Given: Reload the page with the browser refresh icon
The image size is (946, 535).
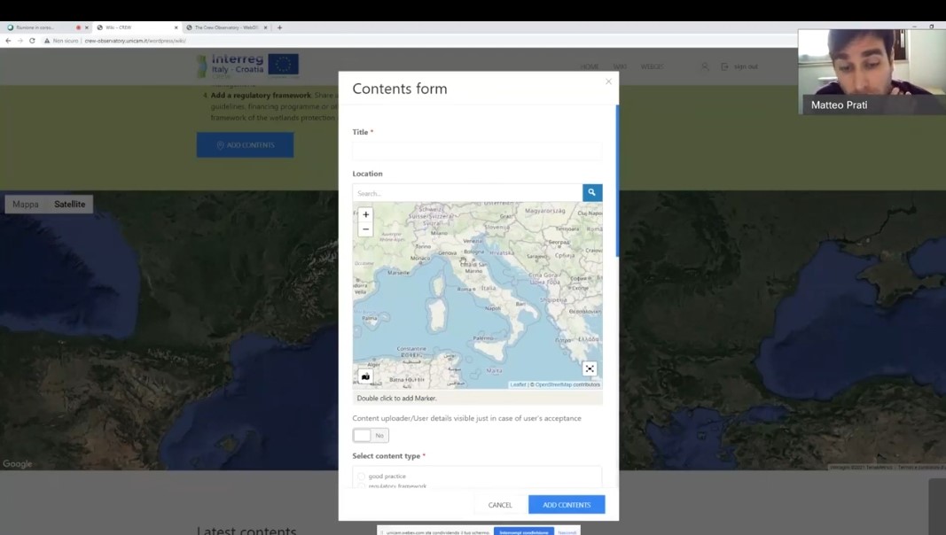Looking at the screenshot, I should (x=32, y=41).
